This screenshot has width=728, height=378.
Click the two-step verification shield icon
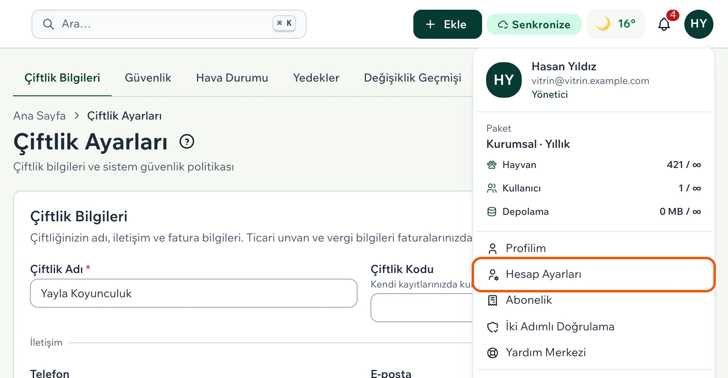(x=493, y=327)
